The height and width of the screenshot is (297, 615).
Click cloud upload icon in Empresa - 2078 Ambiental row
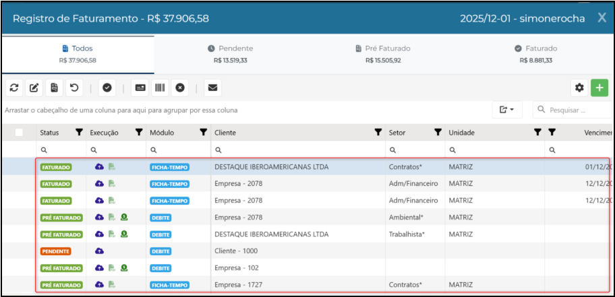[x=100, y=217]
